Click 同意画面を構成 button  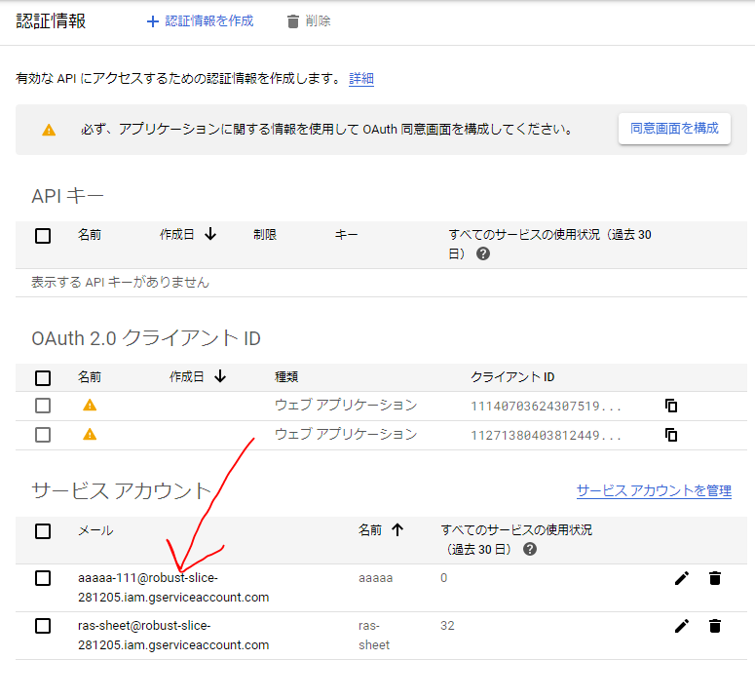point(674,128)
